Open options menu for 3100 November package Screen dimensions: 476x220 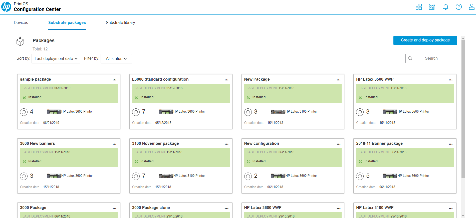pyautogui.click(x=226, y=144)
